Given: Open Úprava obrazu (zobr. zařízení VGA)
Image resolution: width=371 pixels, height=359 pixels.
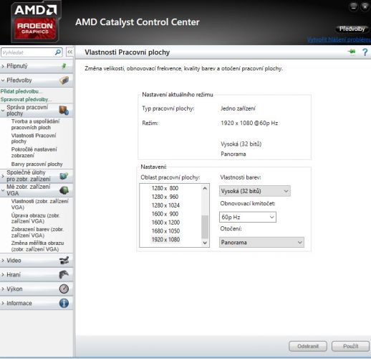Looking at the screenshot, I should (36, 218).
